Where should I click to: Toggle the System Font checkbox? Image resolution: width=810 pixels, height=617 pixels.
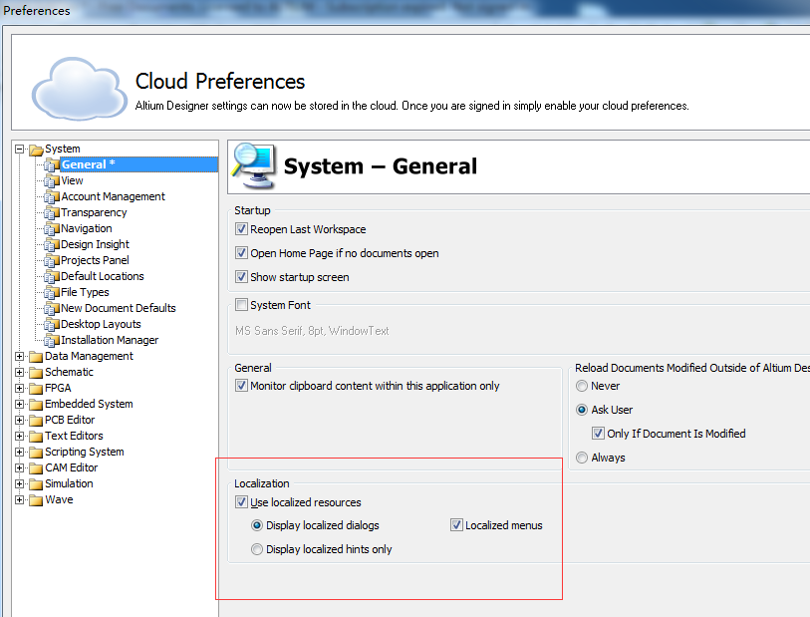241,305
